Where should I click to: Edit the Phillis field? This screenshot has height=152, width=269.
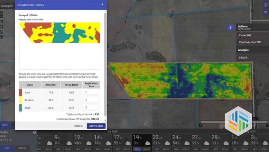pos(7,148)
